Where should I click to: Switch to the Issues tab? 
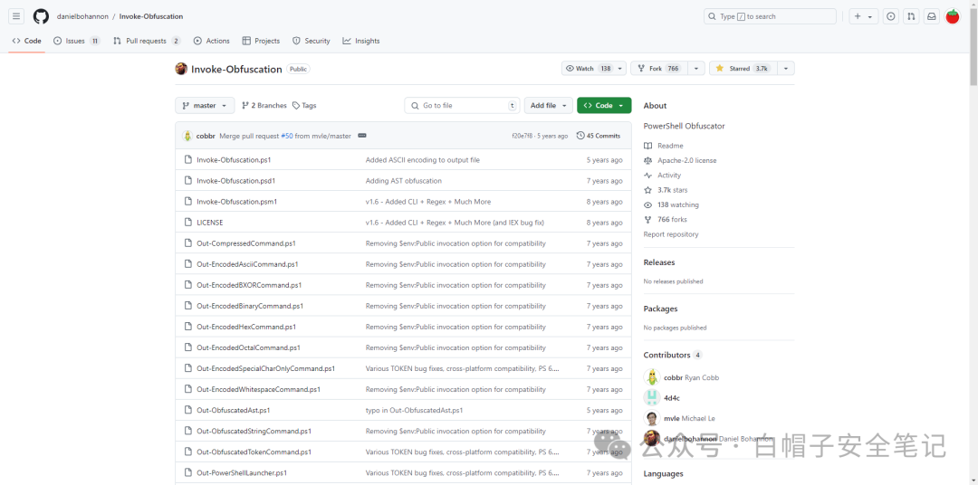tap(77, 41)
